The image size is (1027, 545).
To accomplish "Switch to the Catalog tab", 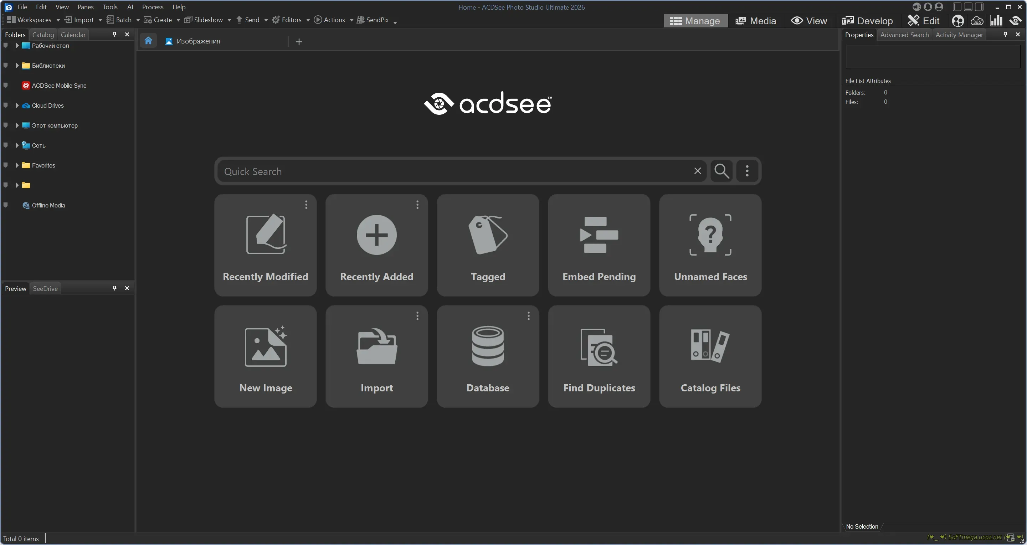I will tap(43, 35).
